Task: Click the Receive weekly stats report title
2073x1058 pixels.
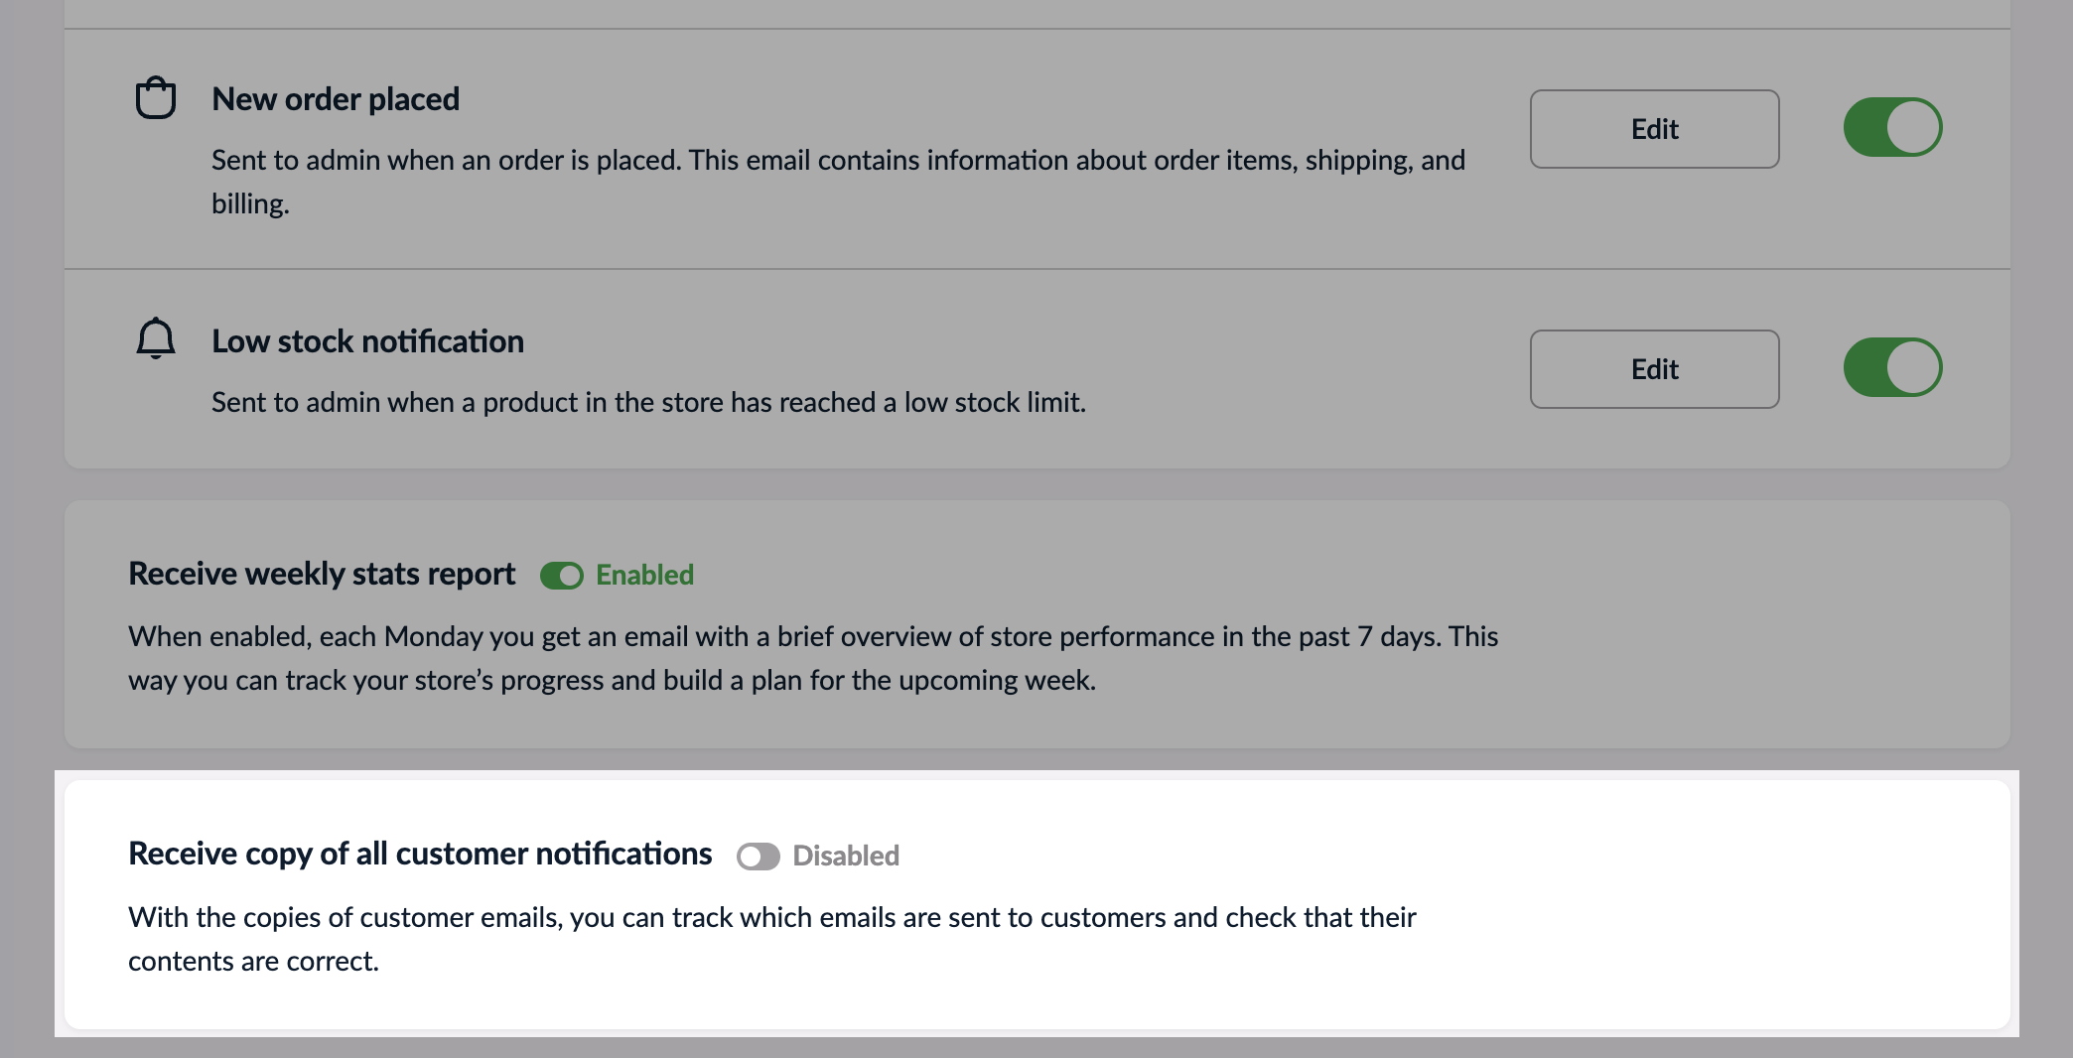Action: pyautogui.click(x=322, y=574)
